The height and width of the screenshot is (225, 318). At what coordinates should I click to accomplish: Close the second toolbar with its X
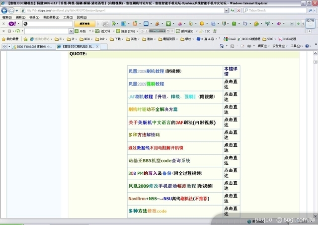(x=3, y=31)
